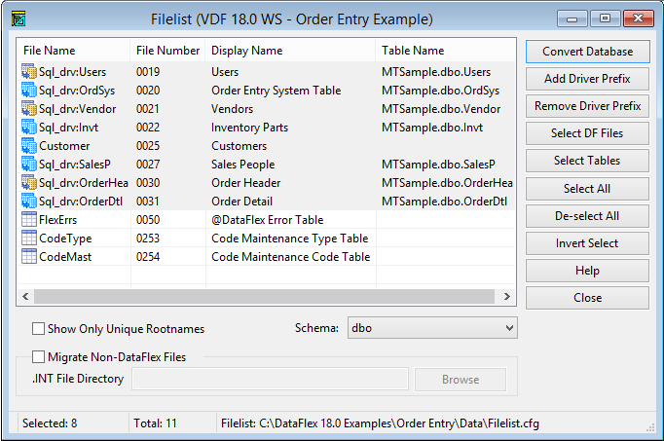Screen dimensions: 664x441
Task: Click the Add Driver Prefix button
Action: pyautogui.click(x=586, y=79)
